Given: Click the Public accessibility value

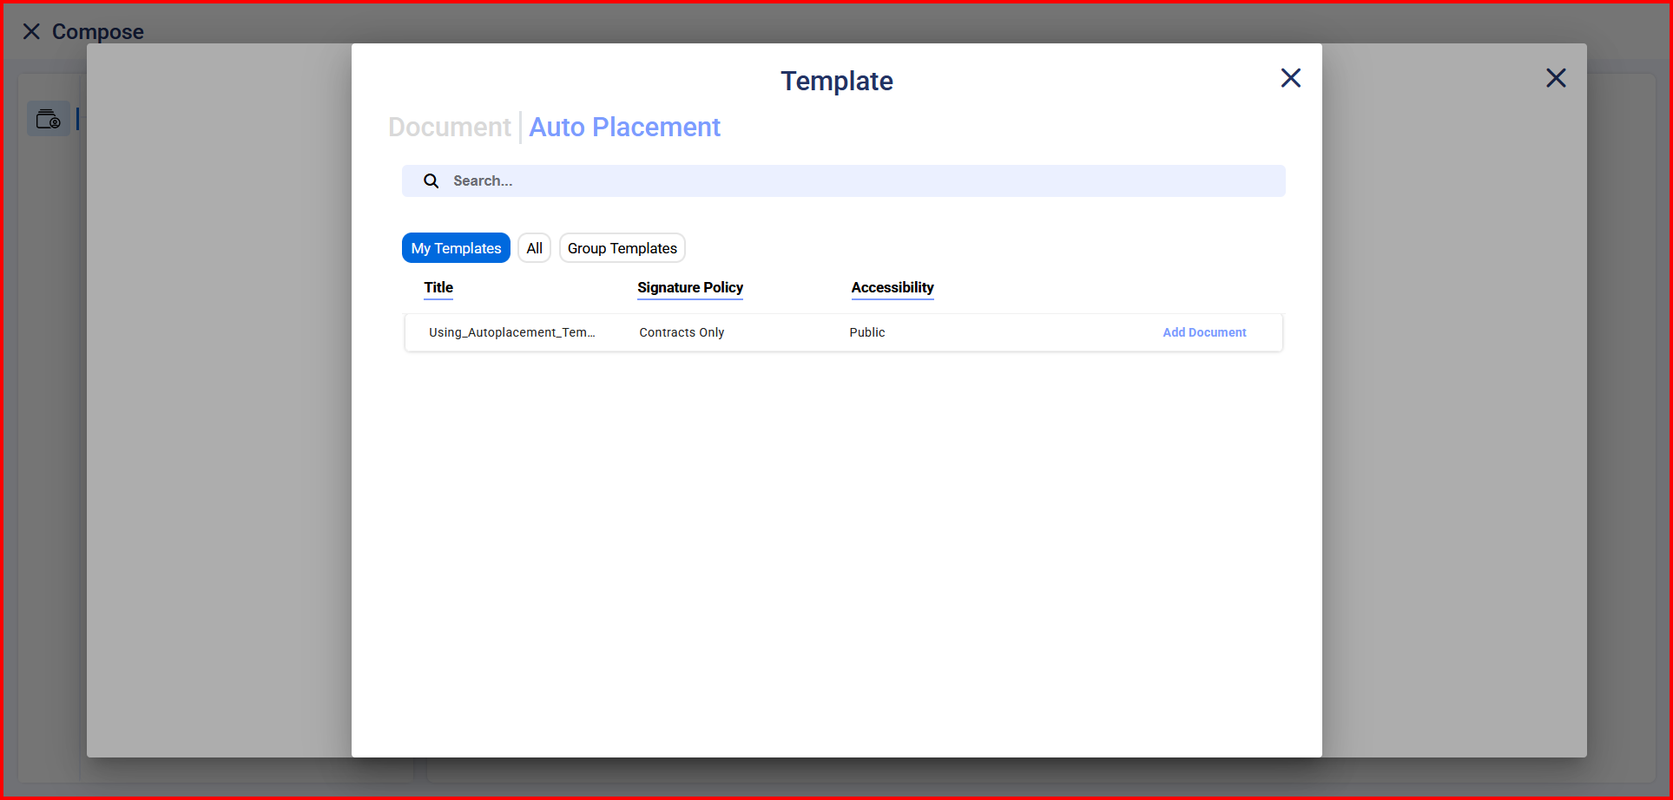Looking at the screenshot, I should point(866,333).
